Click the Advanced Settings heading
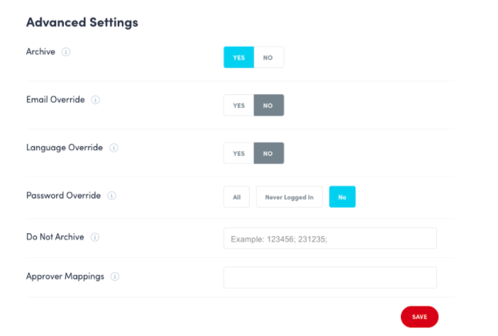498x336 pixels. pos(82,22)
